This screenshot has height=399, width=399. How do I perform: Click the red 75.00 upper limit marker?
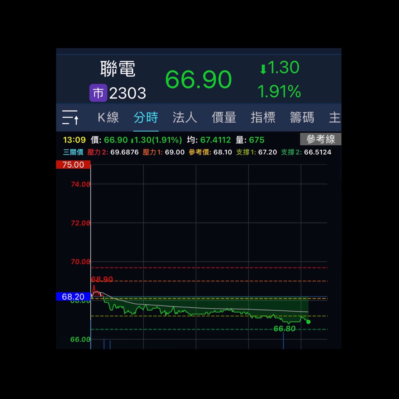[73, 165]
